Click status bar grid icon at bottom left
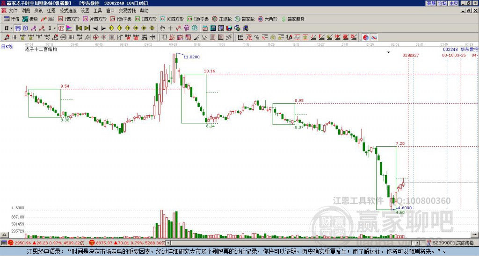 [x=4, y=243]
